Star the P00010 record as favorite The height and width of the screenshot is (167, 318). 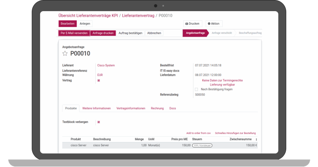[x=65, y=53]
